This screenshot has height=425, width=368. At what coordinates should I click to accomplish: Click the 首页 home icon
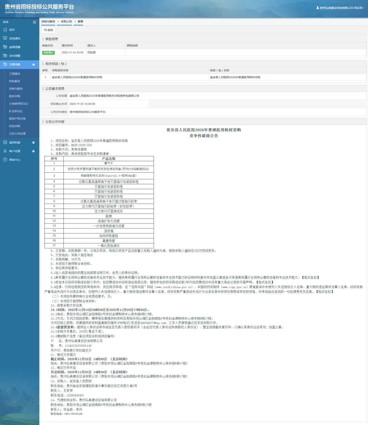click(x=5, y=30)
